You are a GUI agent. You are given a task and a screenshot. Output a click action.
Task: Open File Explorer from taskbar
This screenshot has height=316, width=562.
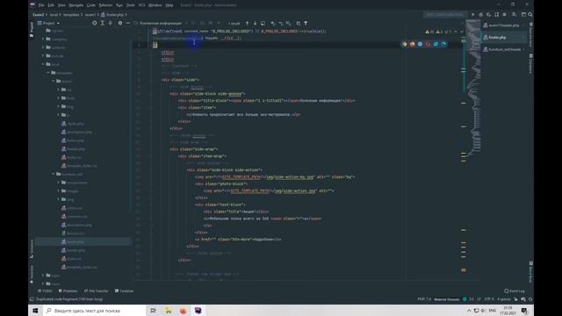pos(168,311)
